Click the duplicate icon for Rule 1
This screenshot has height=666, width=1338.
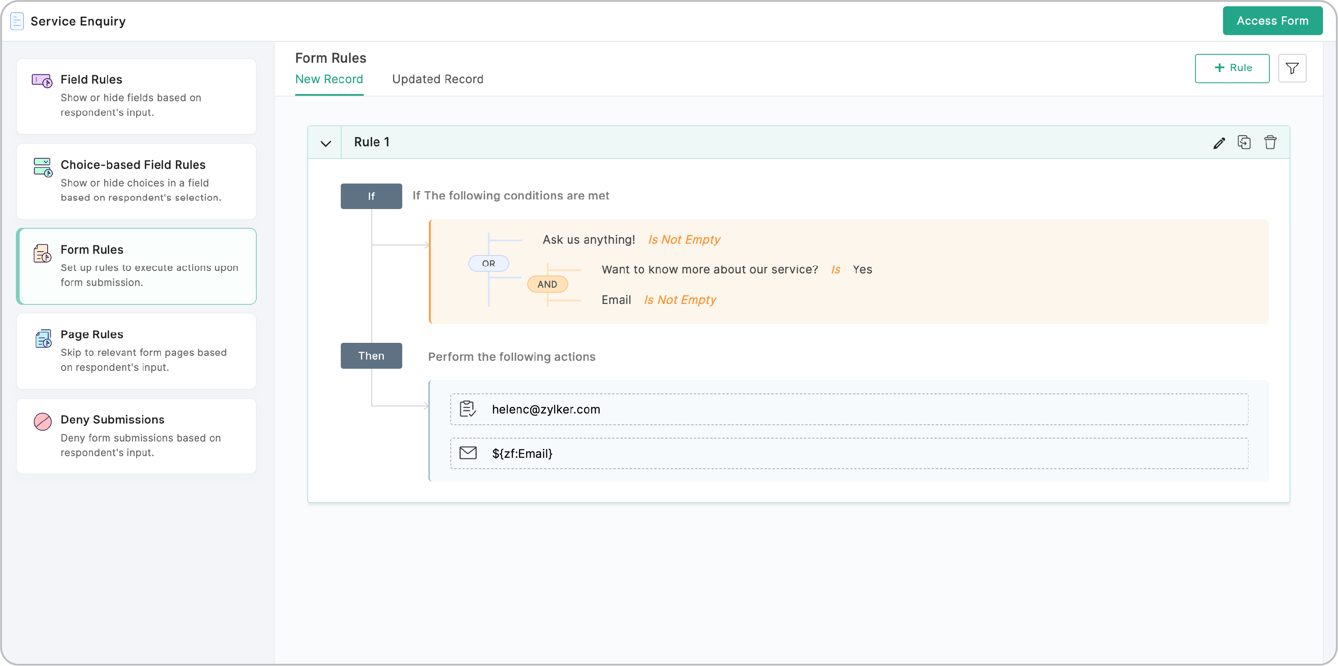[x=1244, y=142]
